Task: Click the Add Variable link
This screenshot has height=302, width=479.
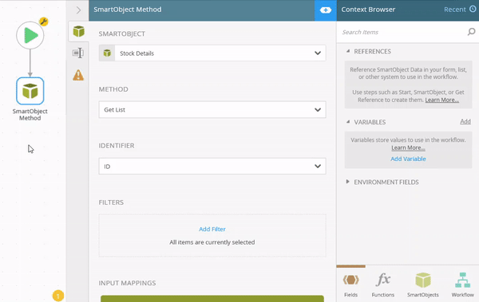Action: click(408, 159)
